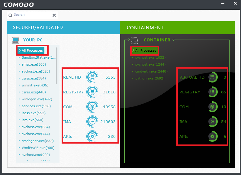
Task: Click the REAL HD disk icon
Action: pyautogui.click(x=92, y=77)
